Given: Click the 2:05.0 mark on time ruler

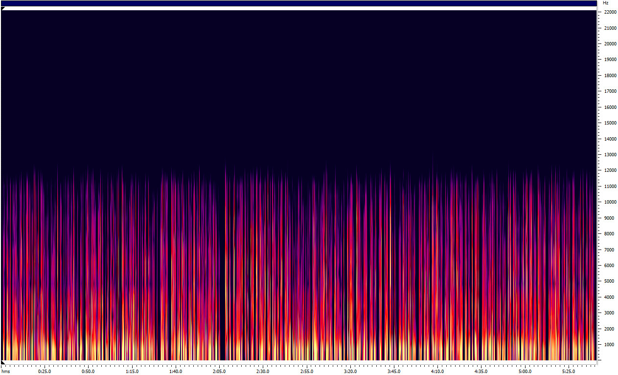Looking at the screenshot, I should pos(219,372).
